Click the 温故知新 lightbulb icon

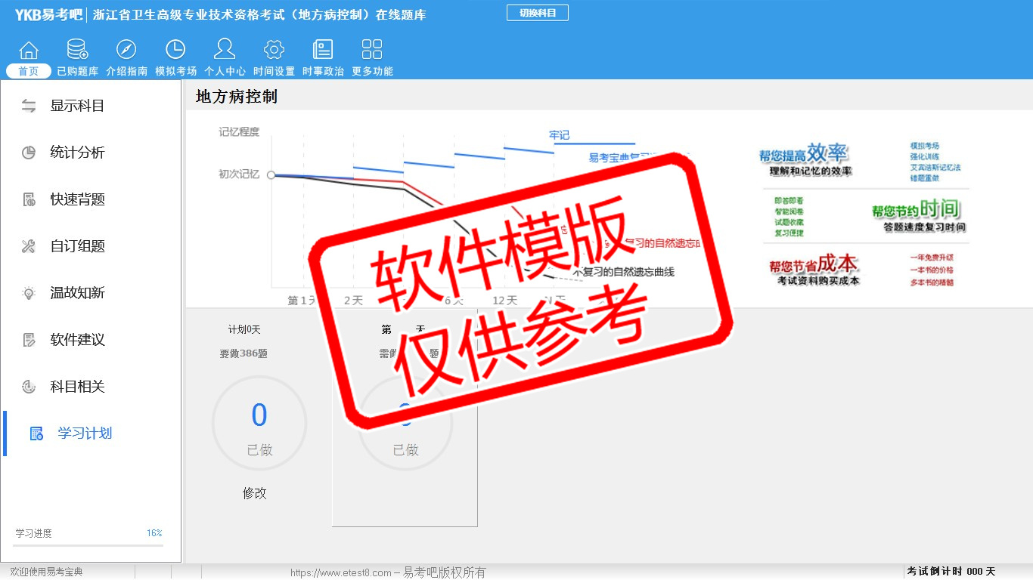29,293
